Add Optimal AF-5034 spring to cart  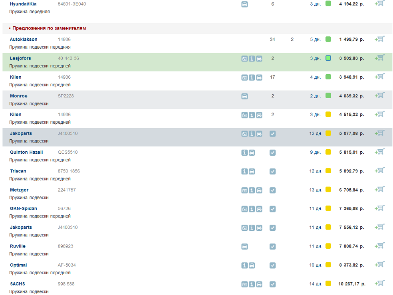(x=380, y=265)
